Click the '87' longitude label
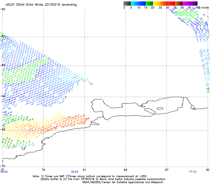The height and width of the screenshot is (184, 210). (167, 170)
